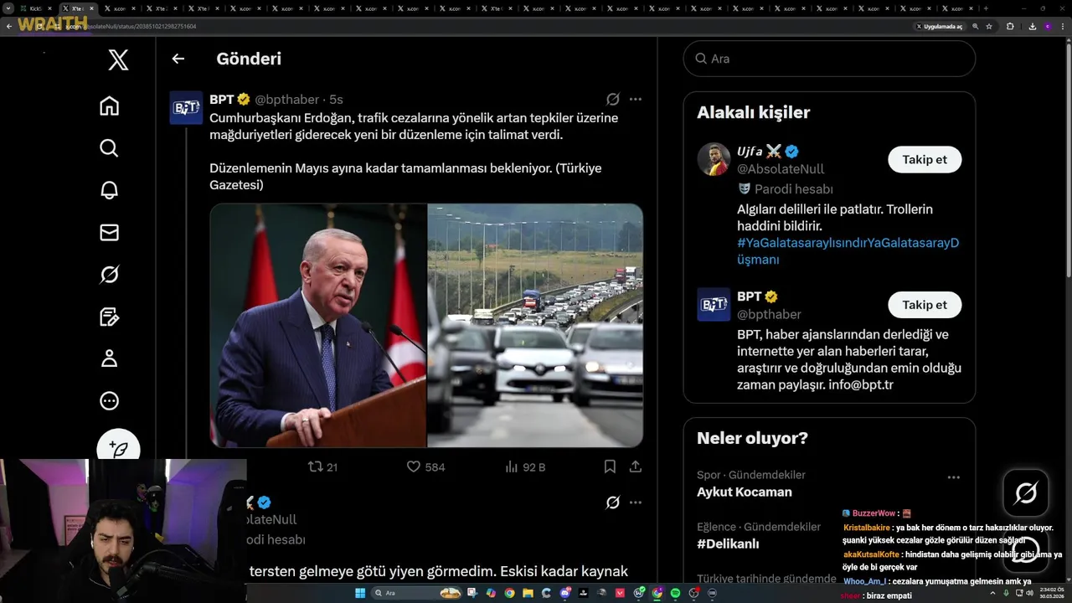Click the taskbar Ara search box
Image resolution: width=1072 pixels, height=603 pixels.
pyautogui.click(x=416, y=593)
